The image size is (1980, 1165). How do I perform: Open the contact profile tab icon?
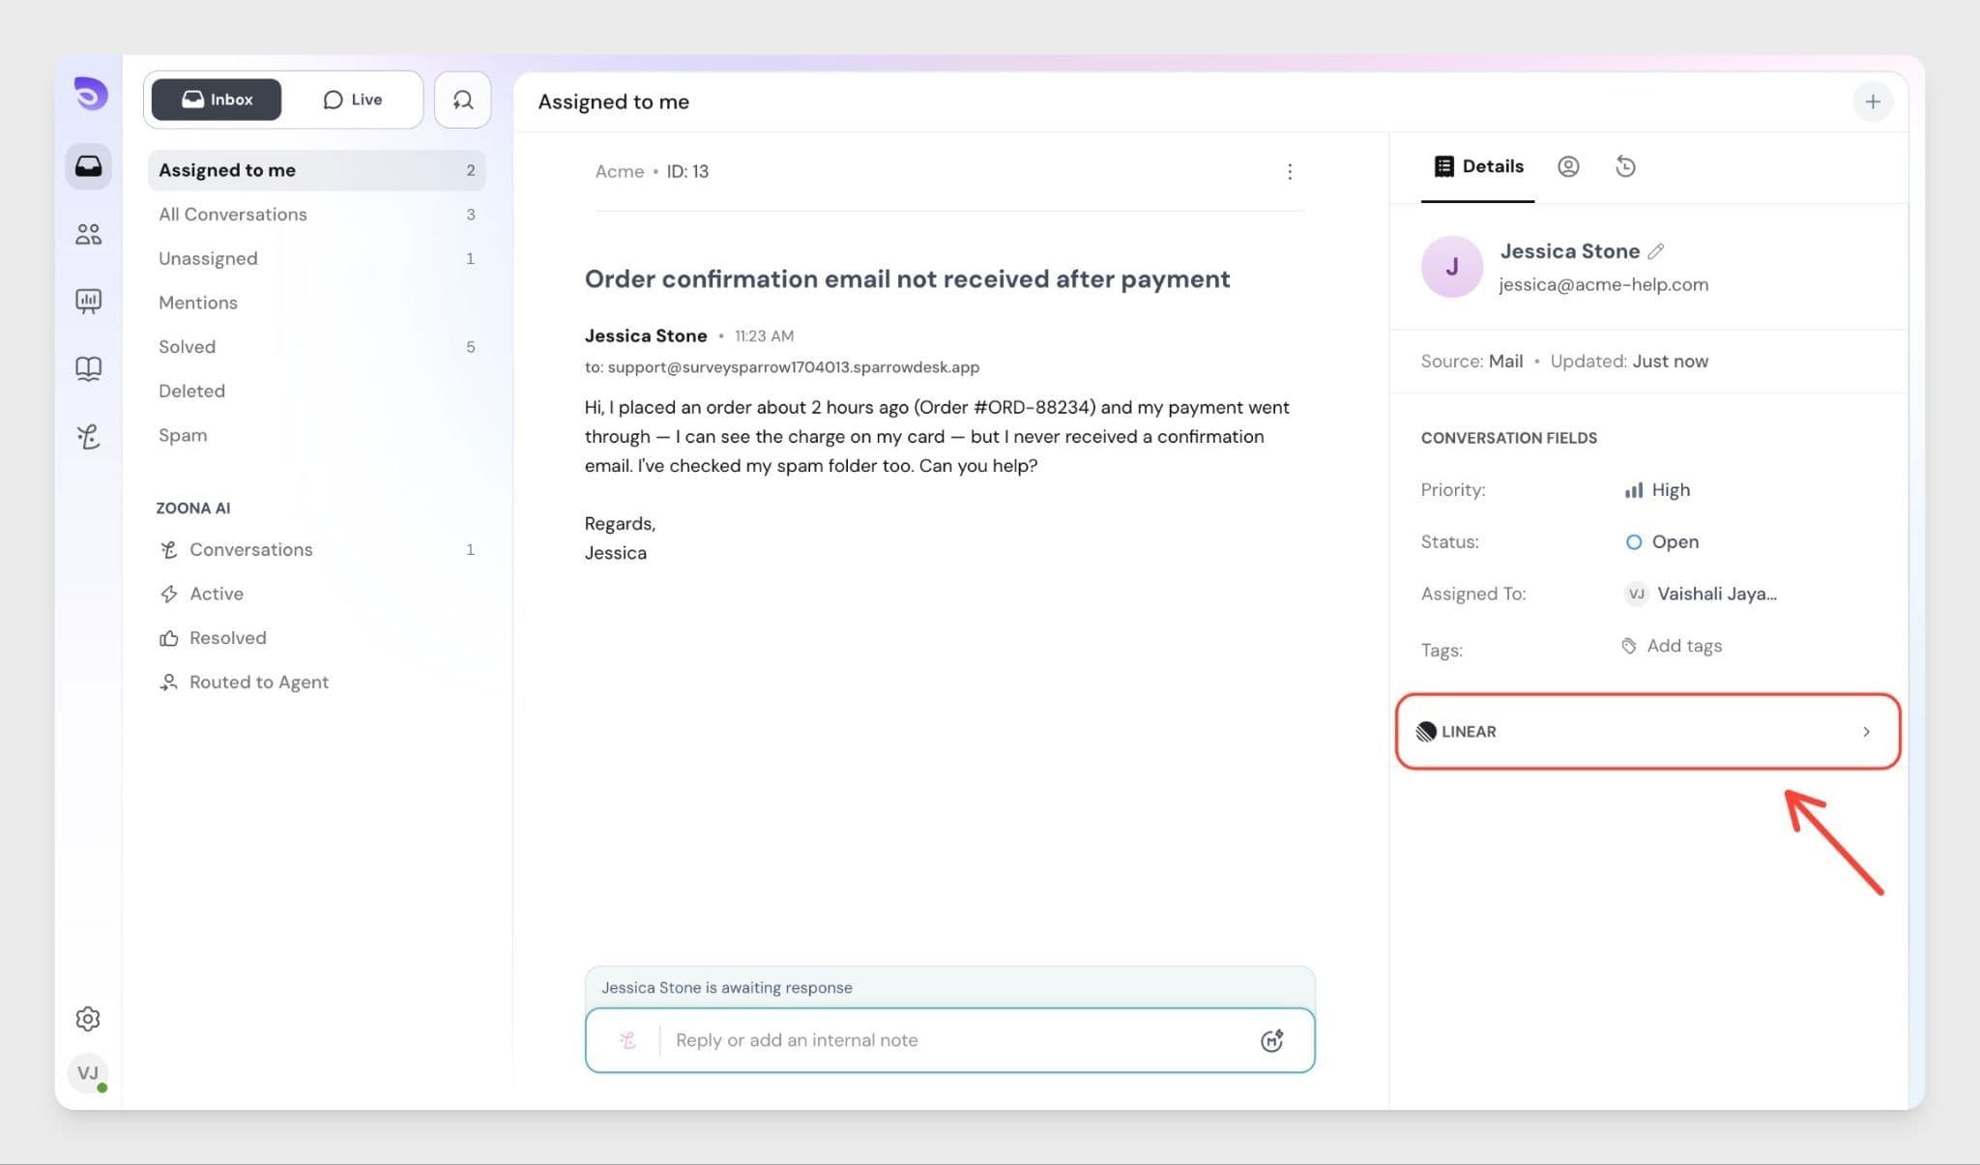tap(1568, 166)
